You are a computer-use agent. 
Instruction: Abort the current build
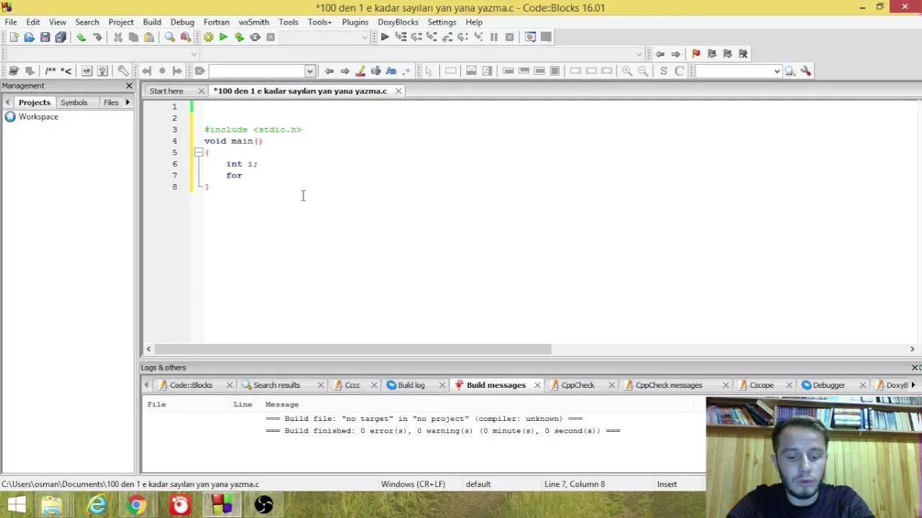[271, 37]
